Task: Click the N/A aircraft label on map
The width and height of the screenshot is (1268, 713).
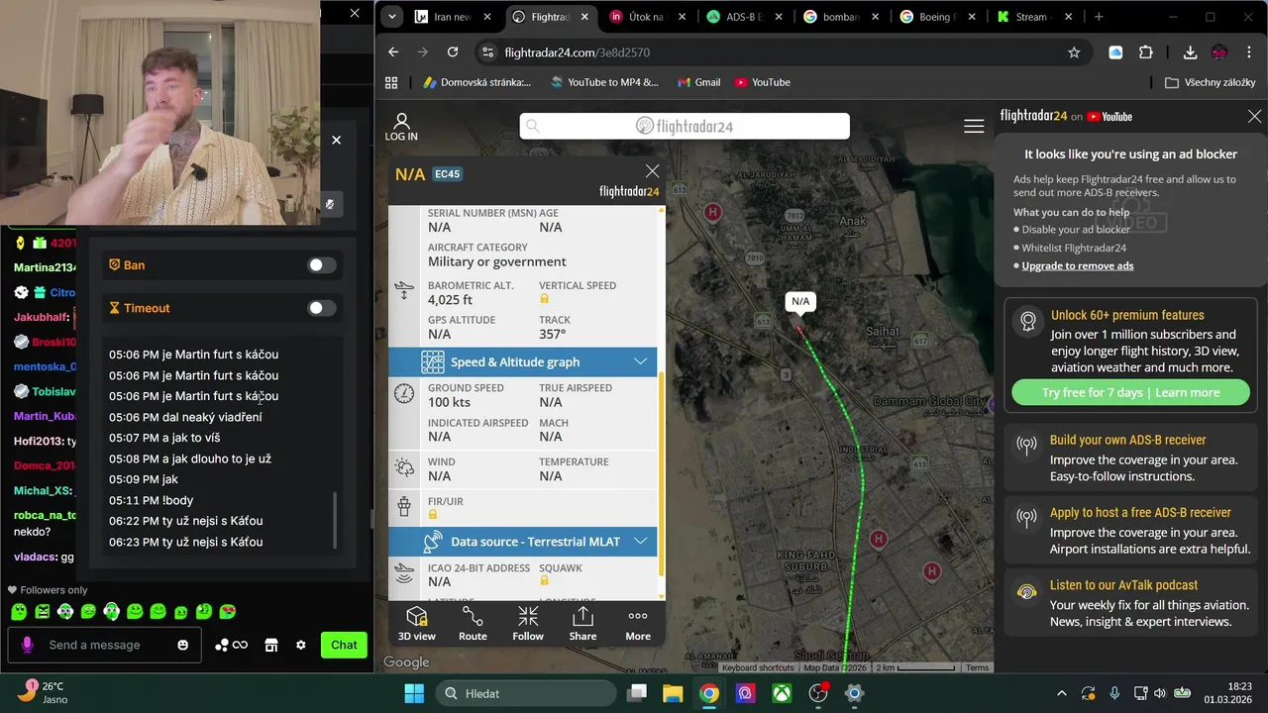Action: (x=799, y=301)
